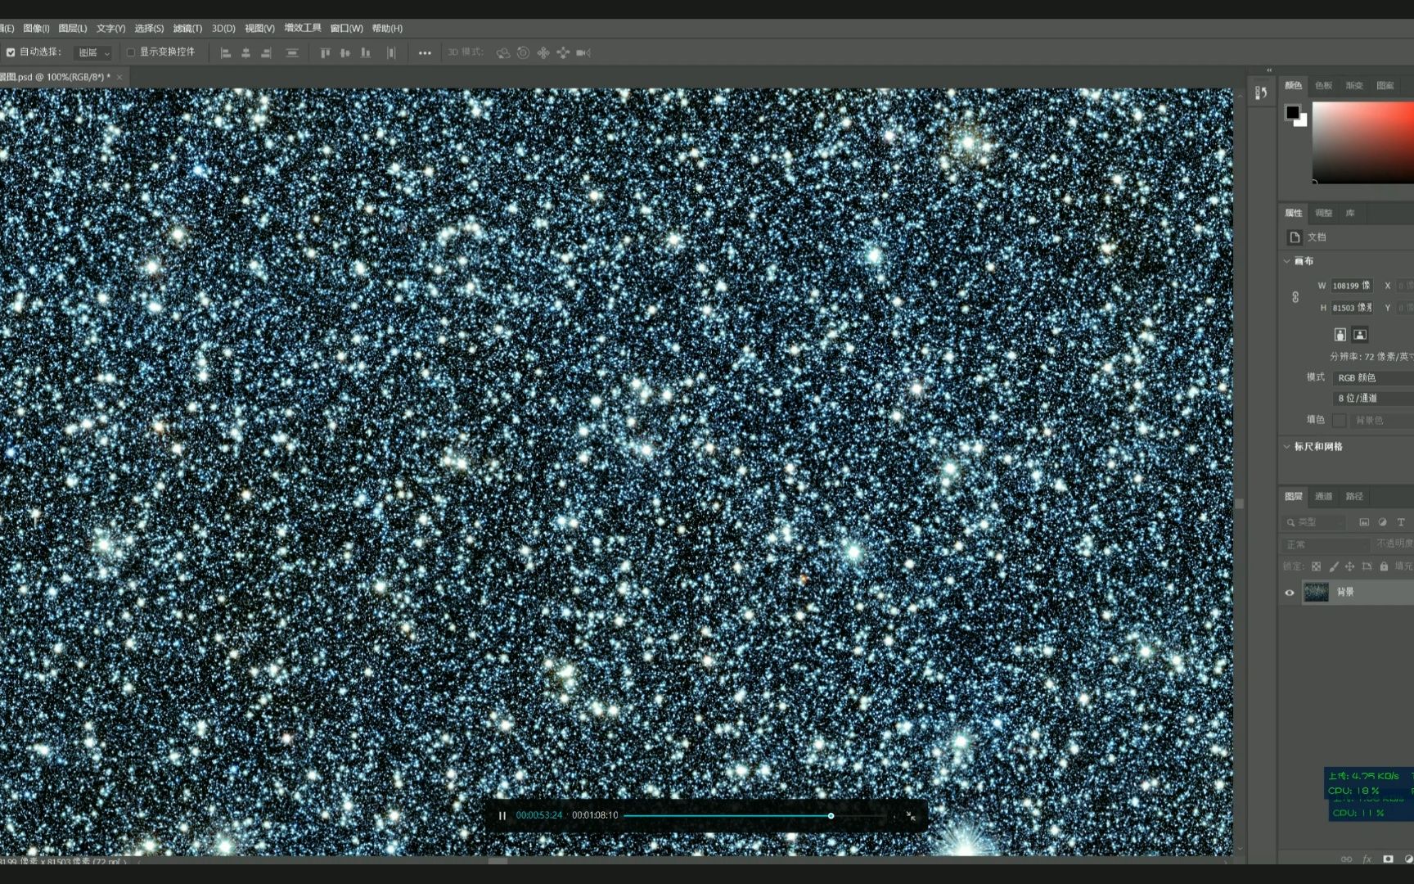The image size is (1414, 884).
Task: Filter layers by adjustment layer icon
Action: [1383, 522]
